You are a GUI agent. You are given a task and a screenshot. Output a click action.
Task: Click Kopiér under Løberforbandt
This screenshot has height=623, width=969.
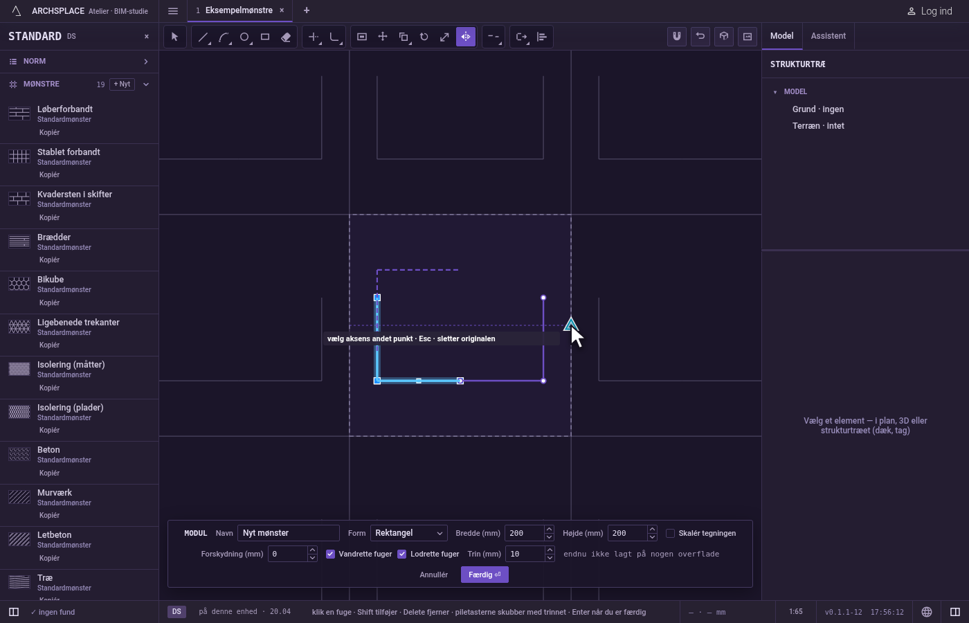[x=49, y=132]
